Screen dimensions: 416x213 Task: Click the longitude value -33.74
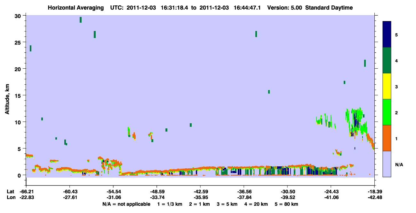157,198
